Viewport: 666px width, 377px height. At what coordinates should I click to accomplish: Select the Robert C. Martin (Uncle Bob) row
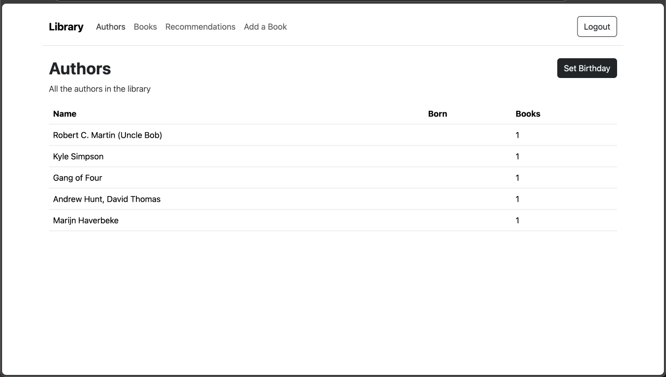coord(108,135)
